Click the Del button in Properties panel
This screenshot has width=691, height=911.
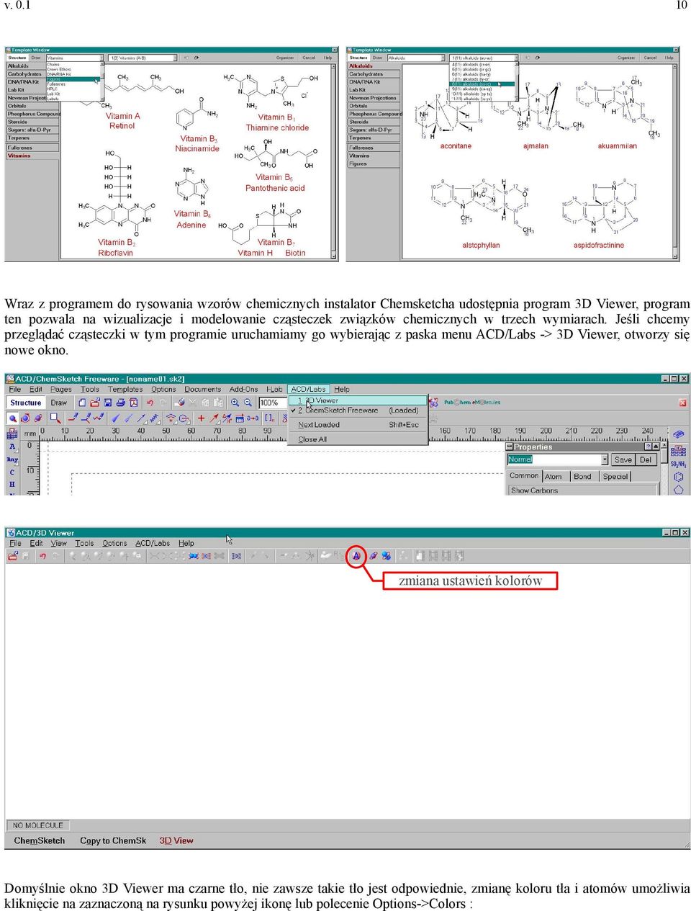pyautogui.click(x=646, y=459)
